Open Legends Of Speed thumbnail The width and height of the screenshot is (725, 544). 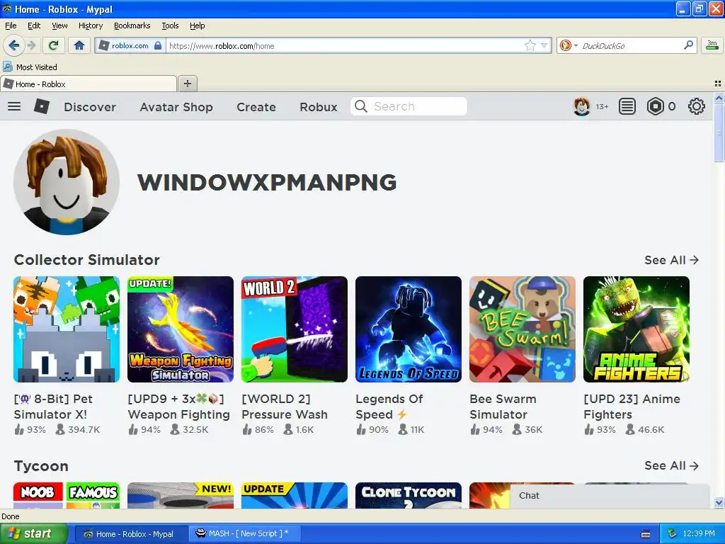[409, 329]
